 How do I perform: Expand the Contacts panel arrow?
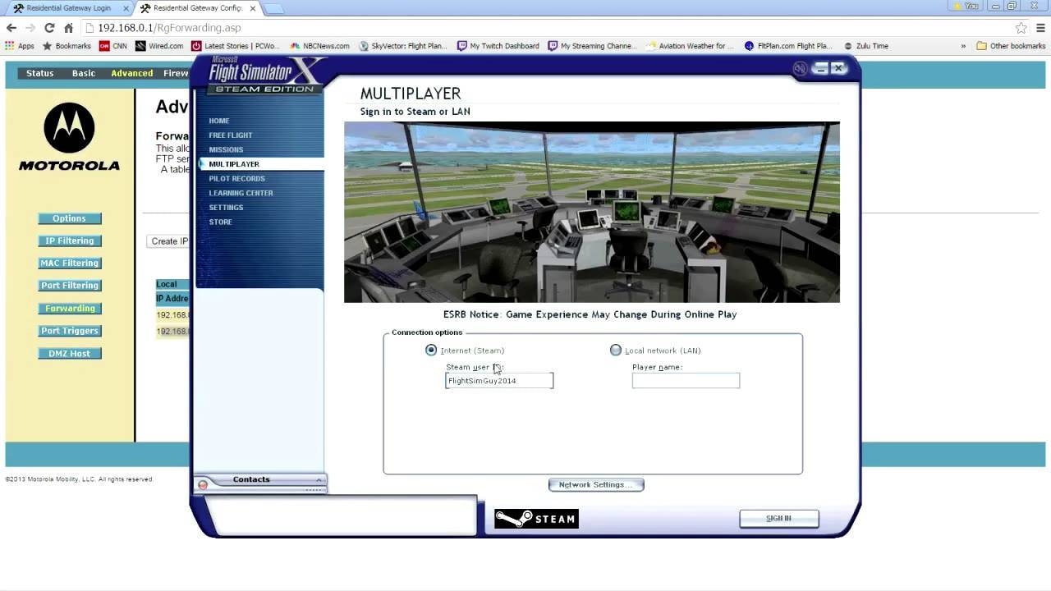[x=319, y=479]
